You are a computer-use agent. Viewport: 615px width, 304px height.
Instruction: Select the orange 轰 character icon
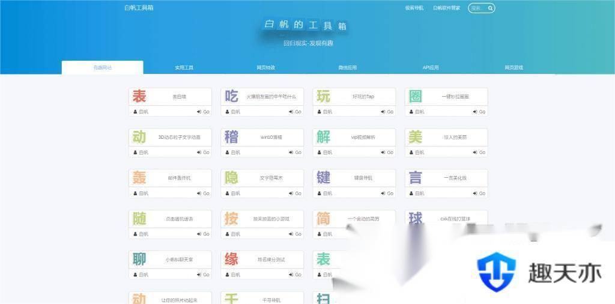139,178
